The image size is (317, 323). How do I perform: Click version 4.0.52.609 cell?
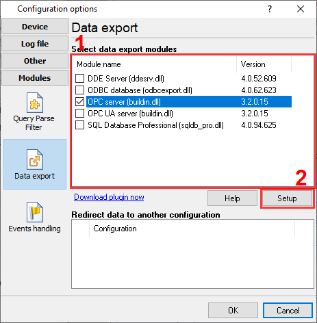(259, 79)
